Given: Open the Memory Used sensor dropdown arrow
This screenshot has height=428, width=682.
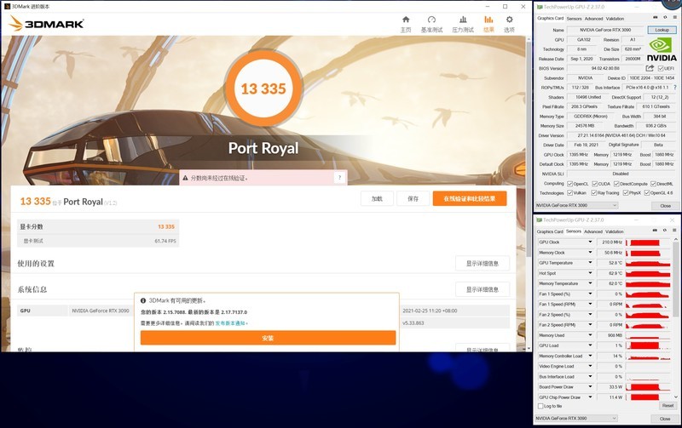Looking at the screenshot, I should (x=590, y=335).
